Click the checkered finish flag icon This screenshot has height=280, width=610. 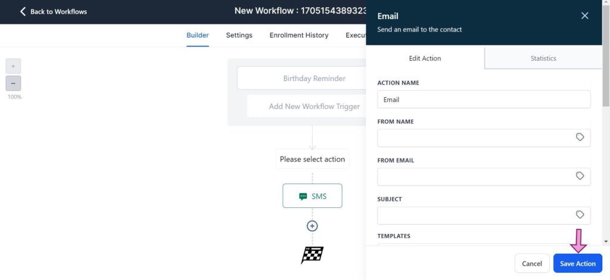[x=312, y=255]
